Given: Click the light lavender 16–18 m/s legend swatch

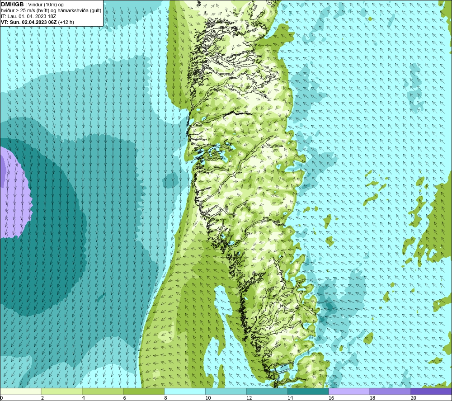Looking at the screenshot, I should click(349, 391).
